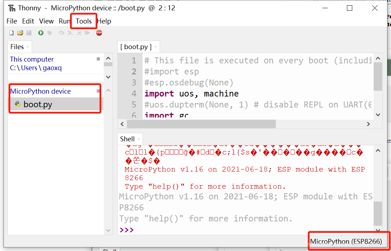Click gaoxq in the path breadcrumb
The width and height of the screenshot is (391, 251).
52,68
